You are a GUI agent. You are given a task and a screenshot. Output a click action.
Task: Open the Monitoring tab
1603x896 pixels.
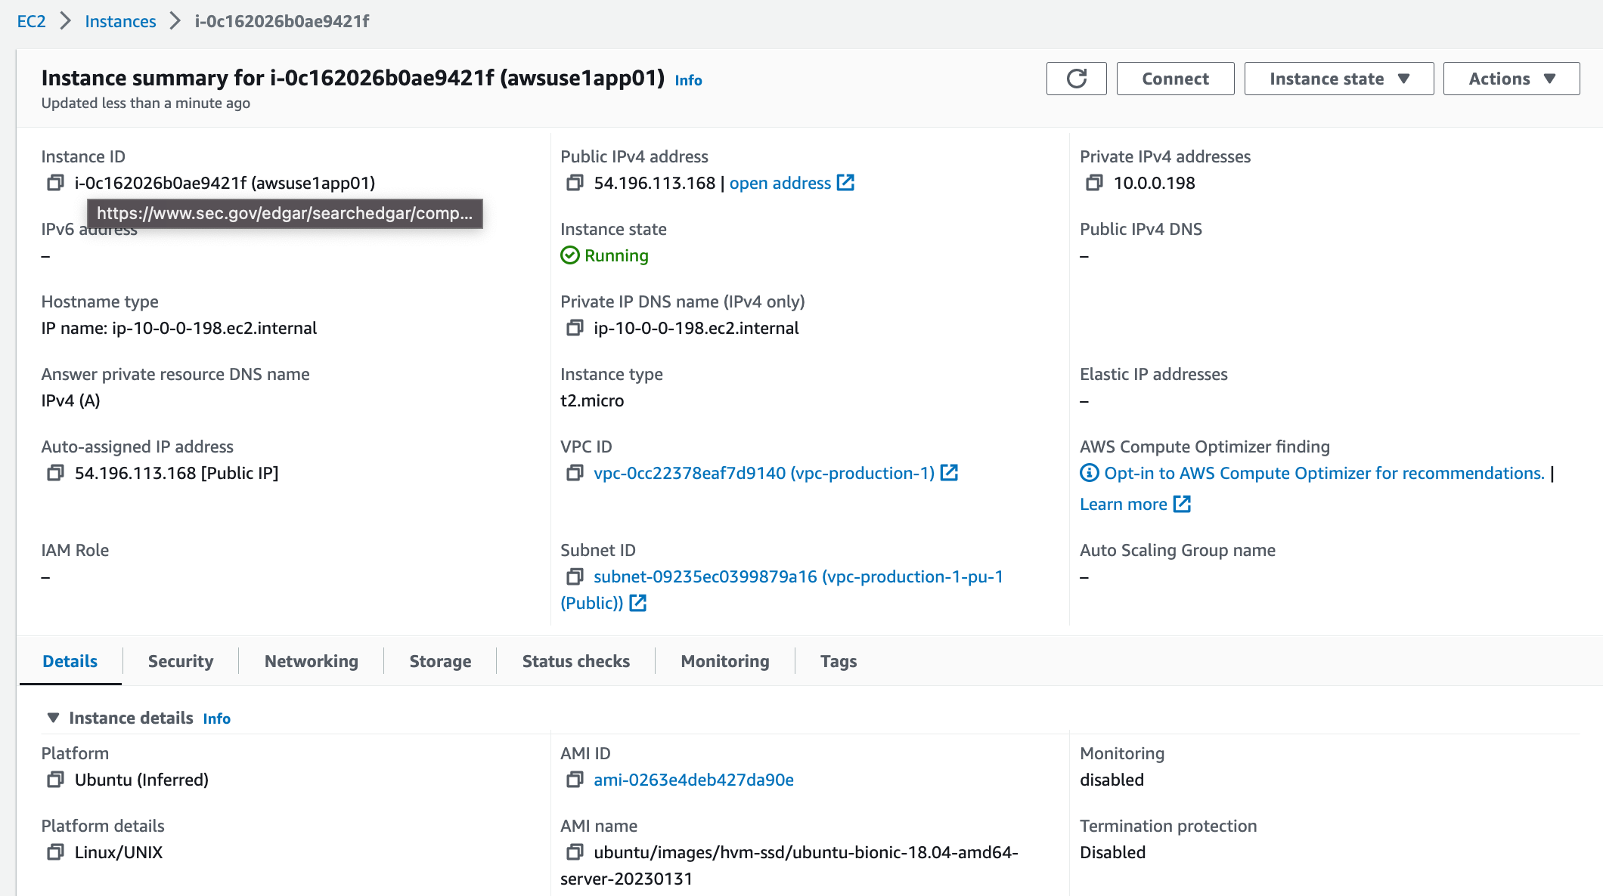(725, 661)
